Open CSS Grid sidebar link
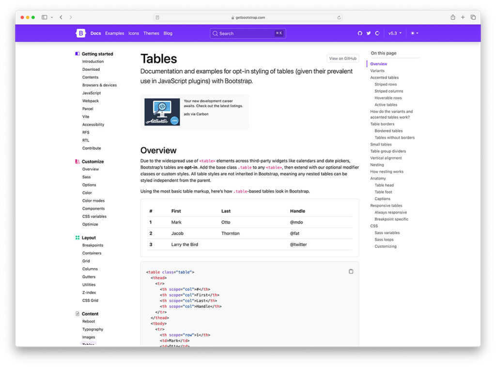496x367 pixels. click(90, 301)
